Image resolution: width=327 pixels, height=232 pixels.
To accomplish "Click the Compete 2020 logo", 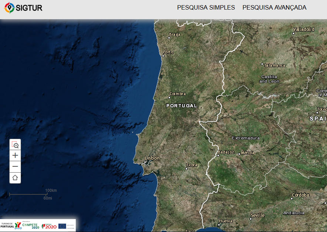I will (x=31, y=226).
